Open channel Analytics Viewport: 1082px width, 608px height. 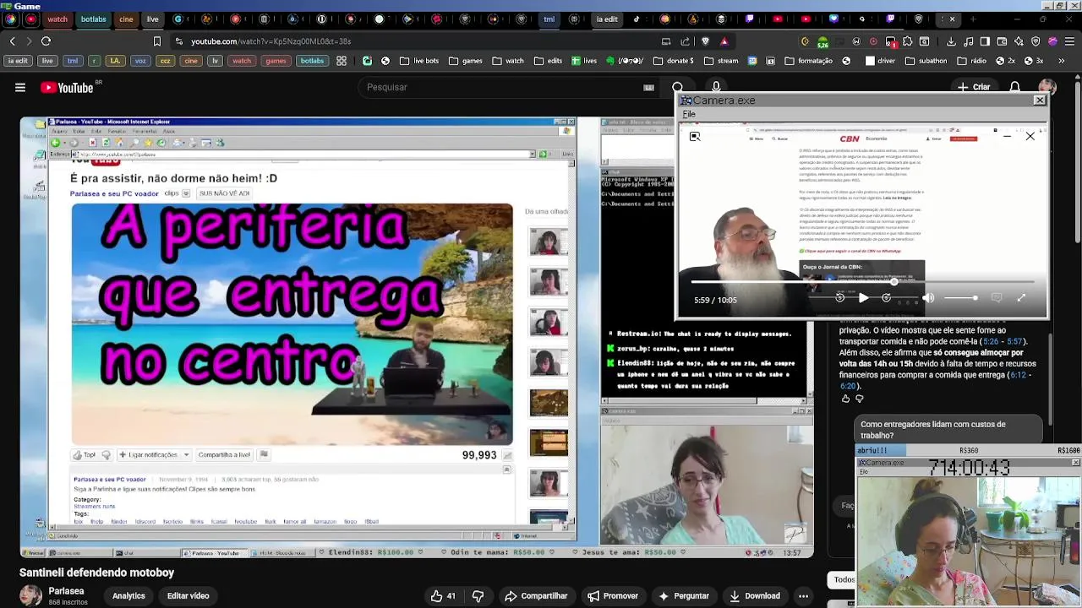pos(128,596)
